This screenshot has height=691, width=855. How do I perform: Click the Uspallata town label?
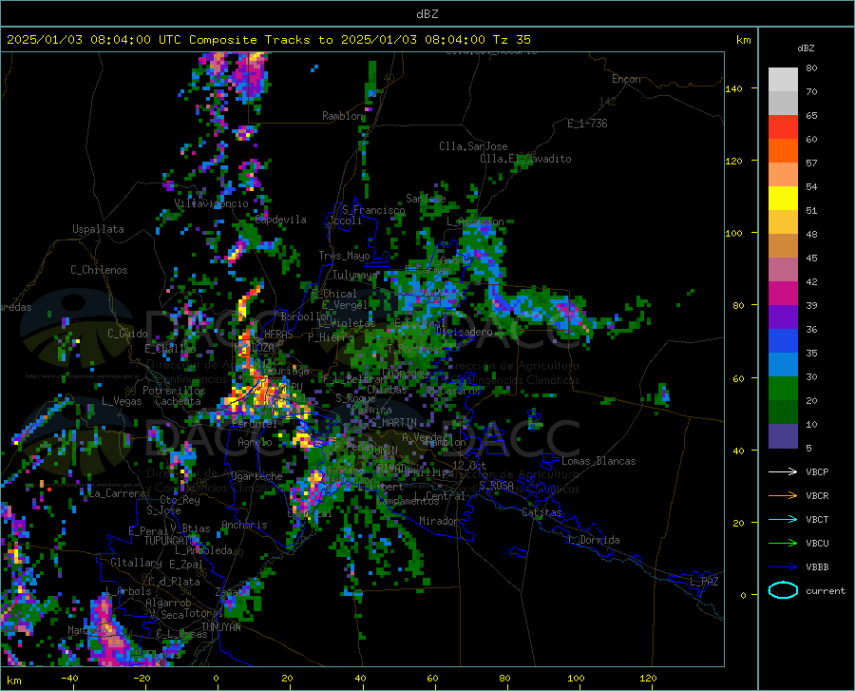pyautogui.click(x=98, y=229)
